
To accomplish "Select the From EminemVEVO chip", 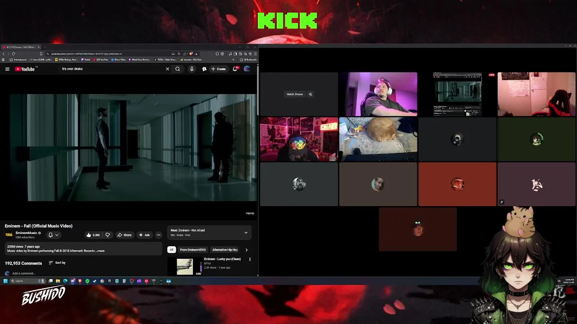I will pos(193,250).
